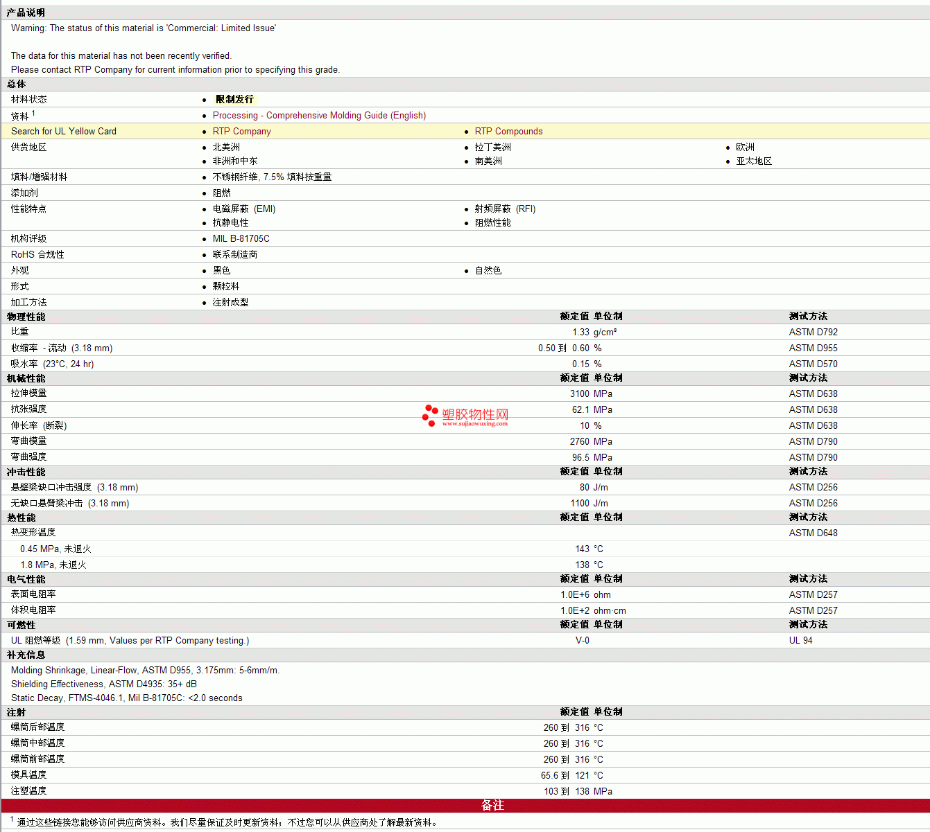Click the 不锈钢纤维, 7.5% 填料按重量 text
The image size is (930, 832).
272,177
